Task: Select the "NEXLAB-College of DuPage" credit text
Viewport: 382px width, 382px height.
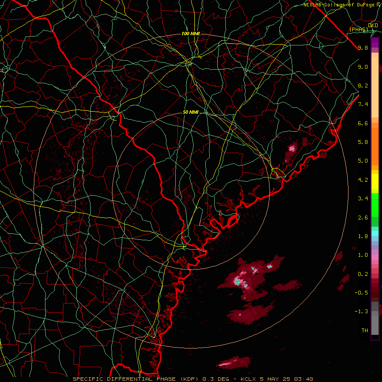Action: (x=339, y=5)
